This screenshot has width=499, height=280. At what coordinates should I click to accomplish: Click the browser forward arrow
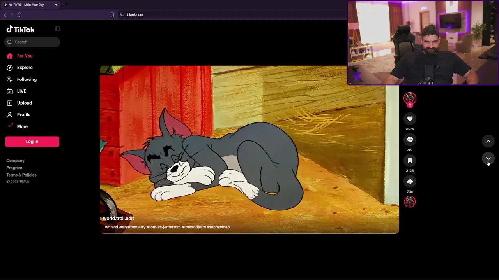(x=12, y=15)
